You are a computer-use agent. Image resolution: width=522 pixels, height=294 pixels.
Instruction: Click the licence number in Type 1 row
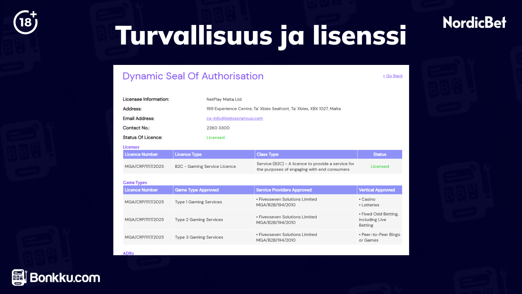(144, 202)
